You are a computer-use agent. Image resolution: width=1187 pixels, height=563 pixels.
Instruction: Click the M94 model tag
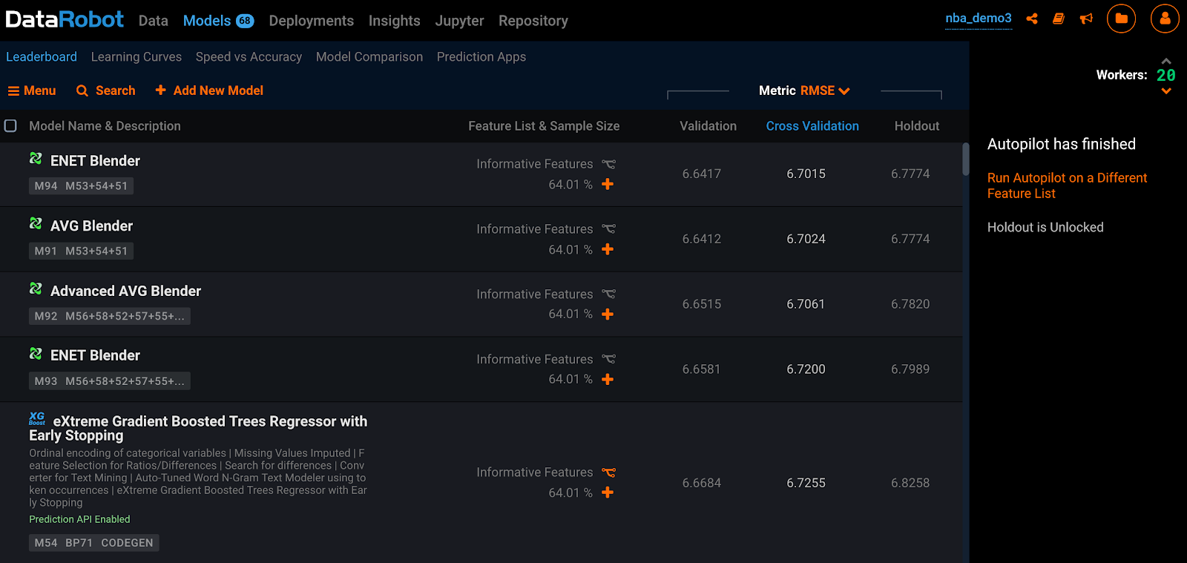(46, 186)
